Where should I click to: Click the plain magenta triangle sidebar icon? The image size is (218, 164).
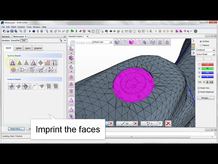click(71, 100)
